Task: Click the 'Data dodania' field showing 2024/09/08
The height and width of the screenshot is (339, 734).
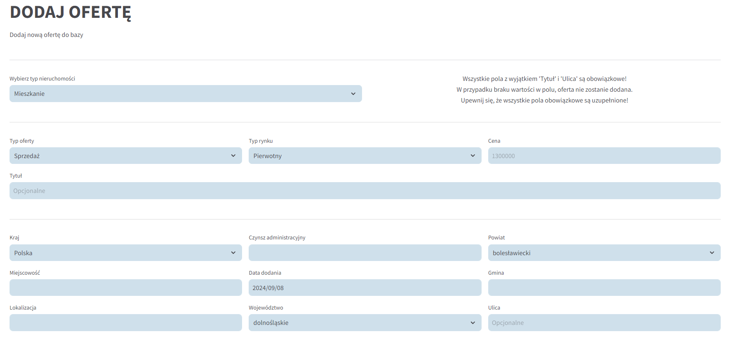Action: tap(365, 288)
